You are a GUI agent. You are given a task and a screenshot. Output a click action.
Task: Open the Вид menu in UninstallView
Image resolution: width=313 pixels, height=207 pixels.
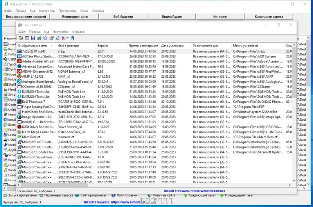(46, 32)
